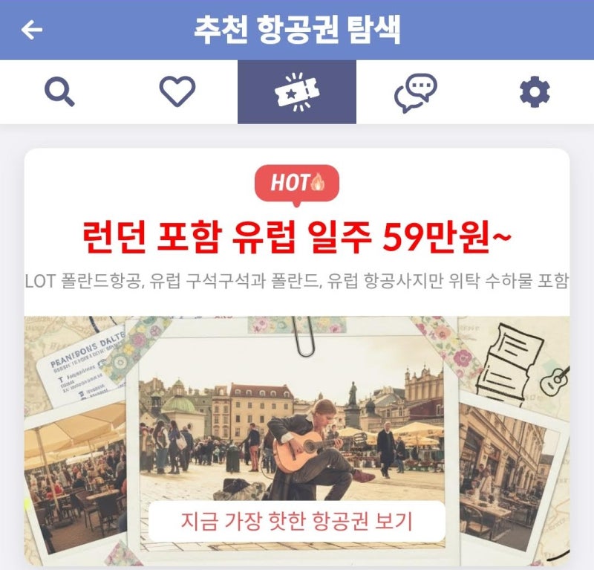Click the paperclip atop the center photo
This screenshot has width=594, height=570.
point(304,336)
